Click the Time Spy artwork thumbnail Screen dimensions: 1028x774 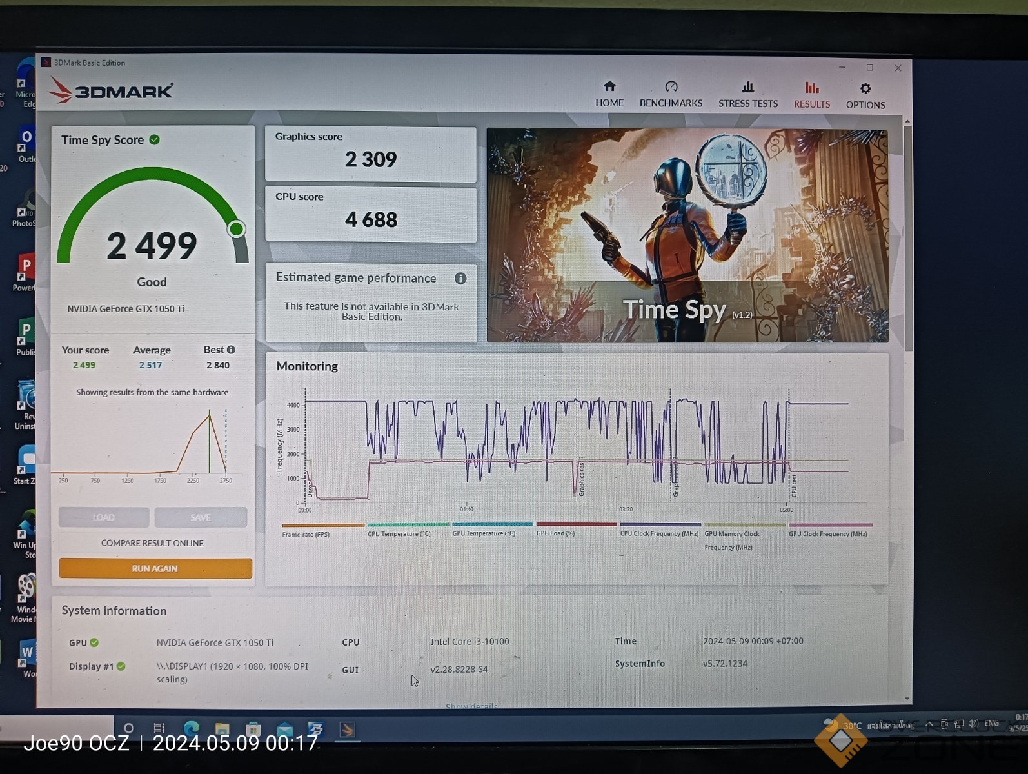[687, 235]
